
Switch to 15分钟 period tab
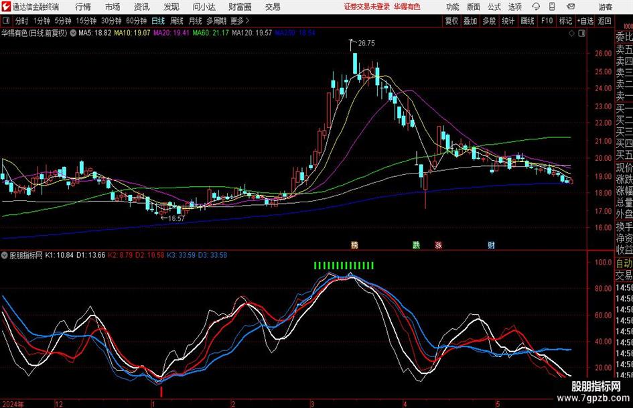pyautogui.click(x=86, y=21)
